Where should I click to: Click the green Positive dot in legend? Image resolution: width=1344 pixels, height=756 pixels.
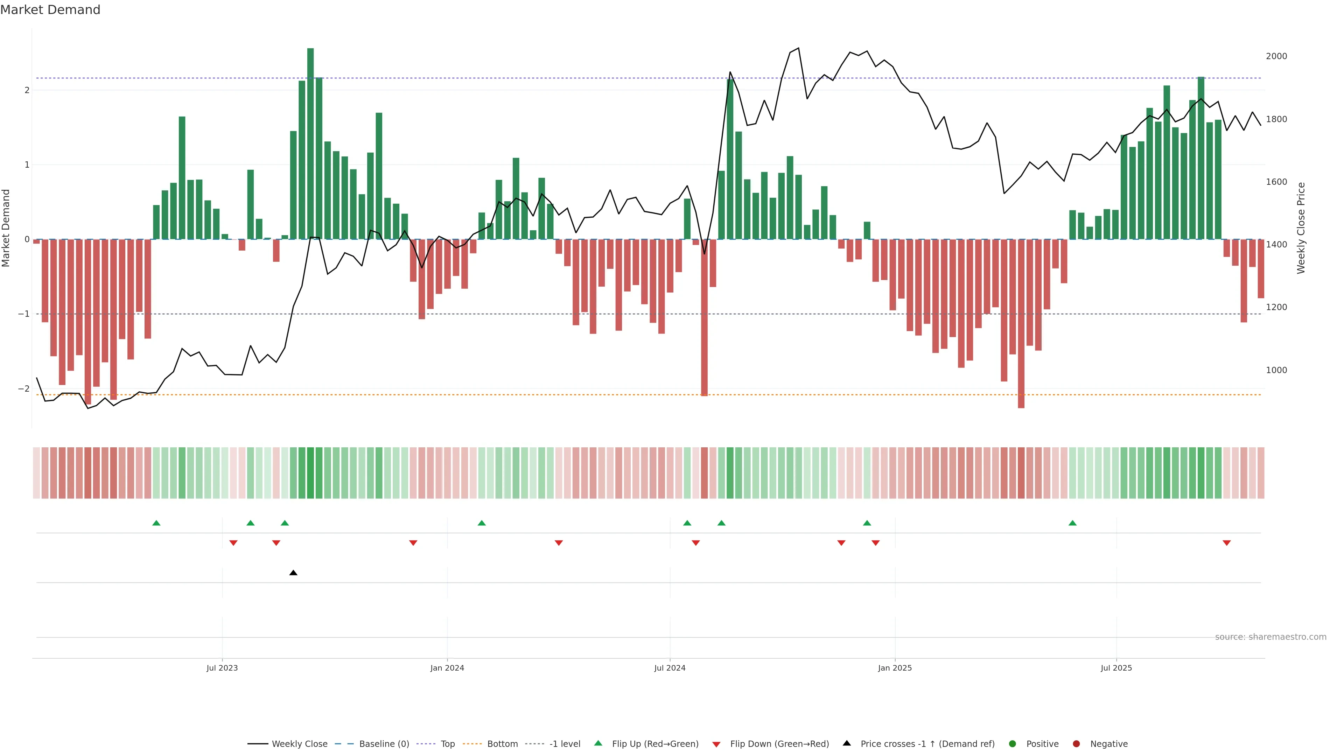(x=1012, y=744)
